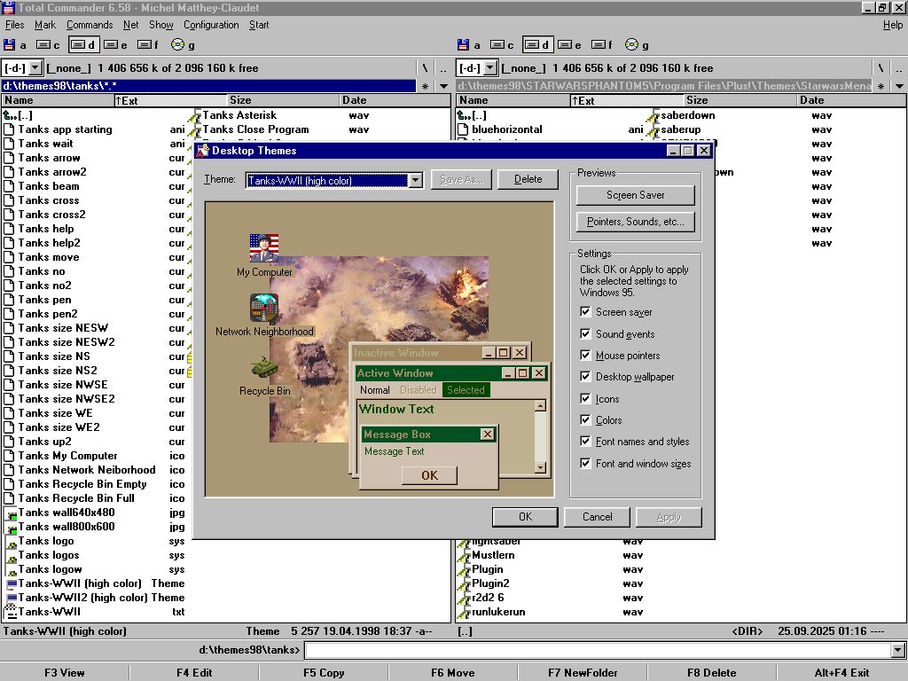Open the command line history dropdown
Screen dimensions: 908x681
tap(898, 651)
